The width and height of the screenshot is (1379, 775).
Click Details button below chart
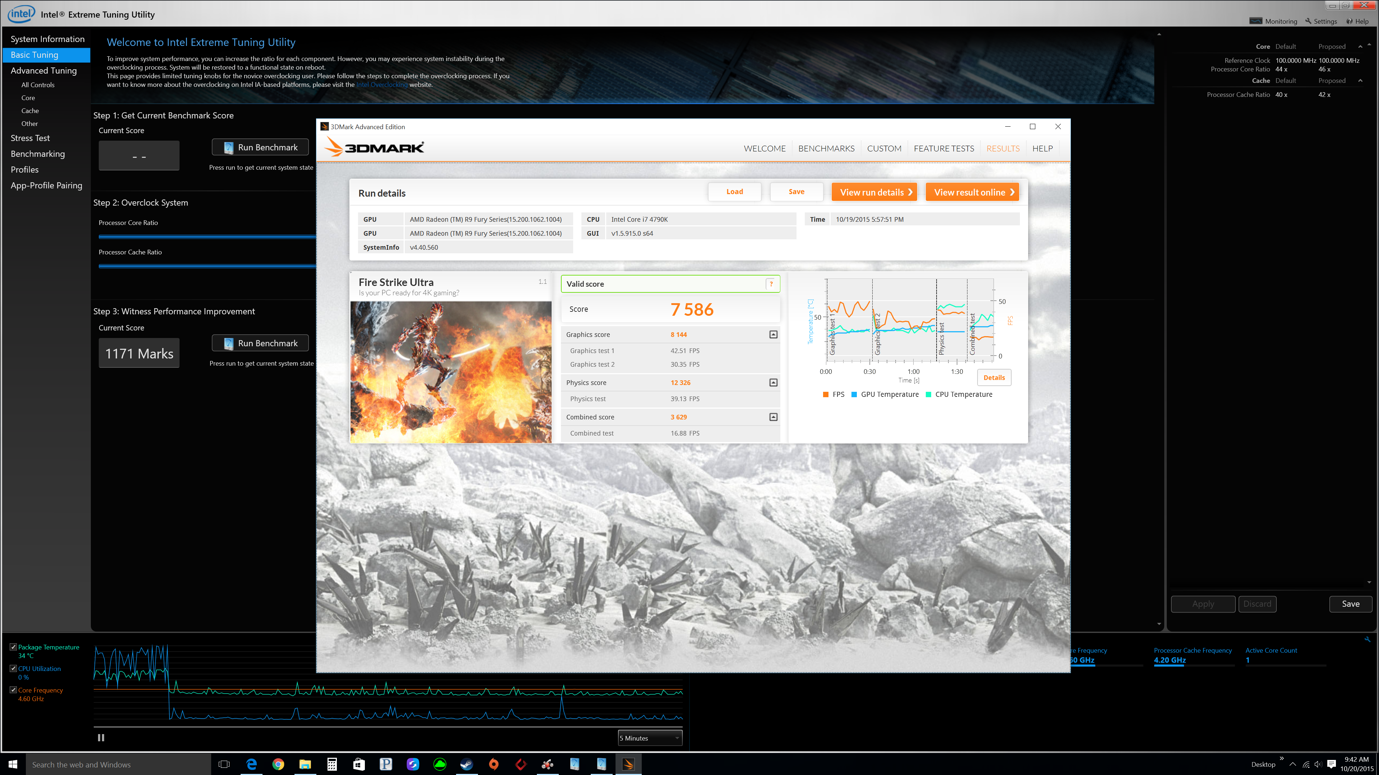[994, 377]
